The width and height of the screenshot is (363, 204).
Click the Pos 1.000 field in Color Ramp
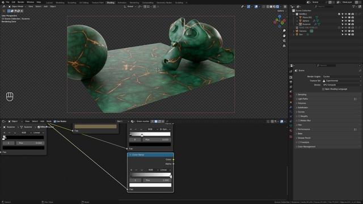point(157,180)
